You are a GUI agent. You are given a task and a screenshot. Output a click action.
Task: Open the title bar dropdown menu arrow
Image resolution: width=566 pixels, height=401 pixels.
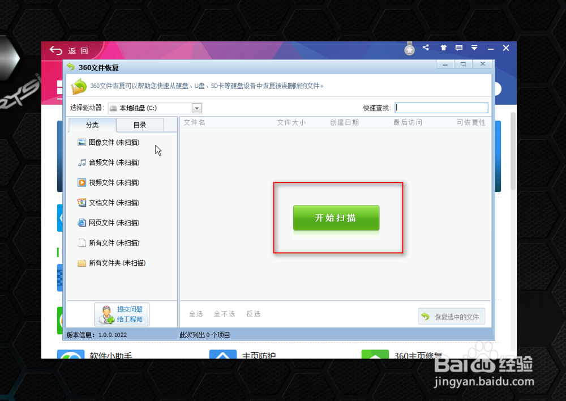tap(474, 48)
